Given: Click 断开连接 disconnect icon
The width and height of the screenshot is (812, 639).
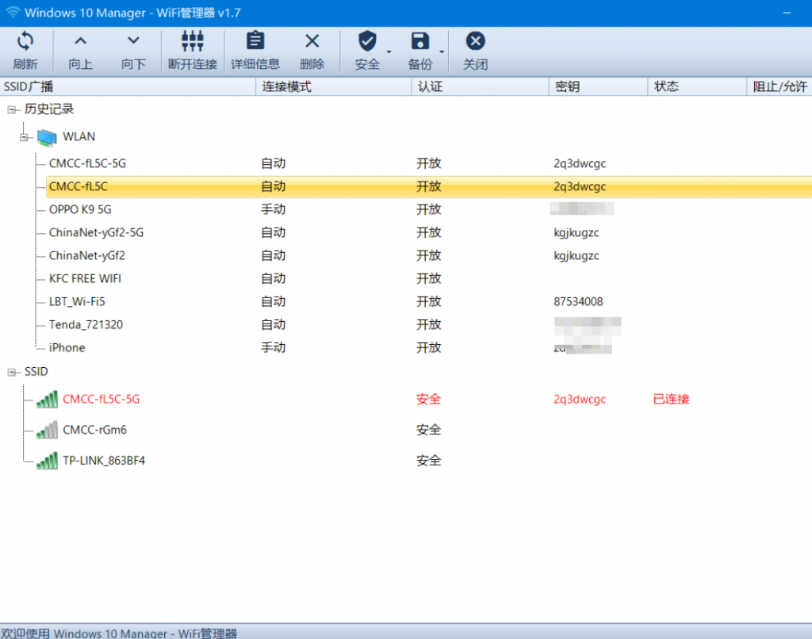Looking at the screenshot, I should [192, 41].
